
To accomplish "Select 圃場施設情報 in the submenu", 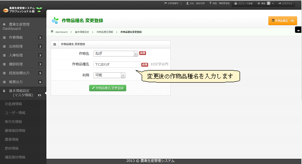I will coord(23,131).
